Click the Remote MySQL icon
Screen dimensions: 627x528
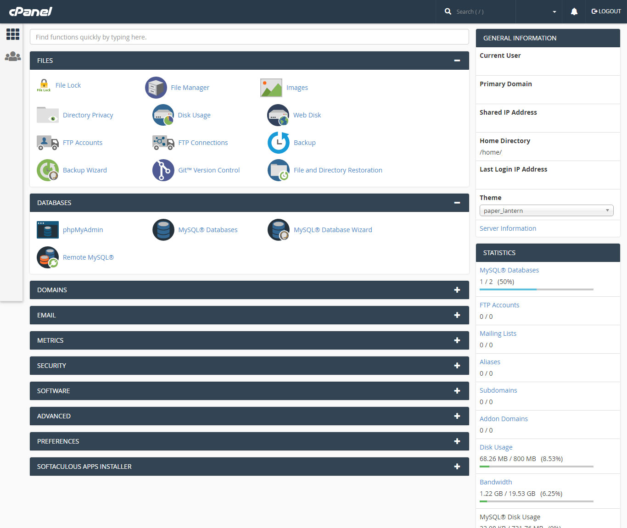pyautogui.click(x=48, y=257)
